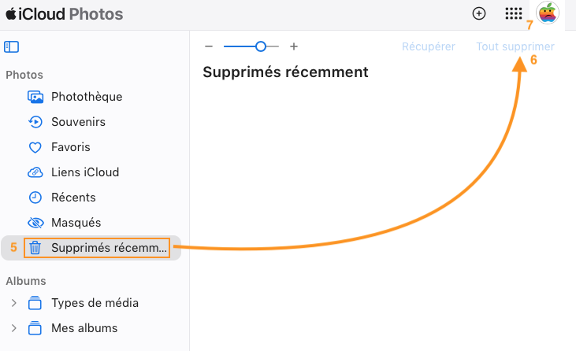Click the Liens iCloud link icon
The height and width of the screenshot is (351, 576).
(x=35, y=172)
